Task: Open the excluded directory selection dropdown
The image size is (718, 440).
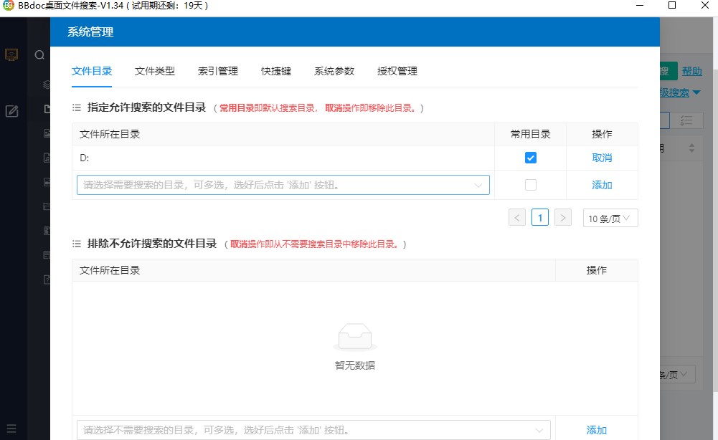Action: click(x=313, y=430)
